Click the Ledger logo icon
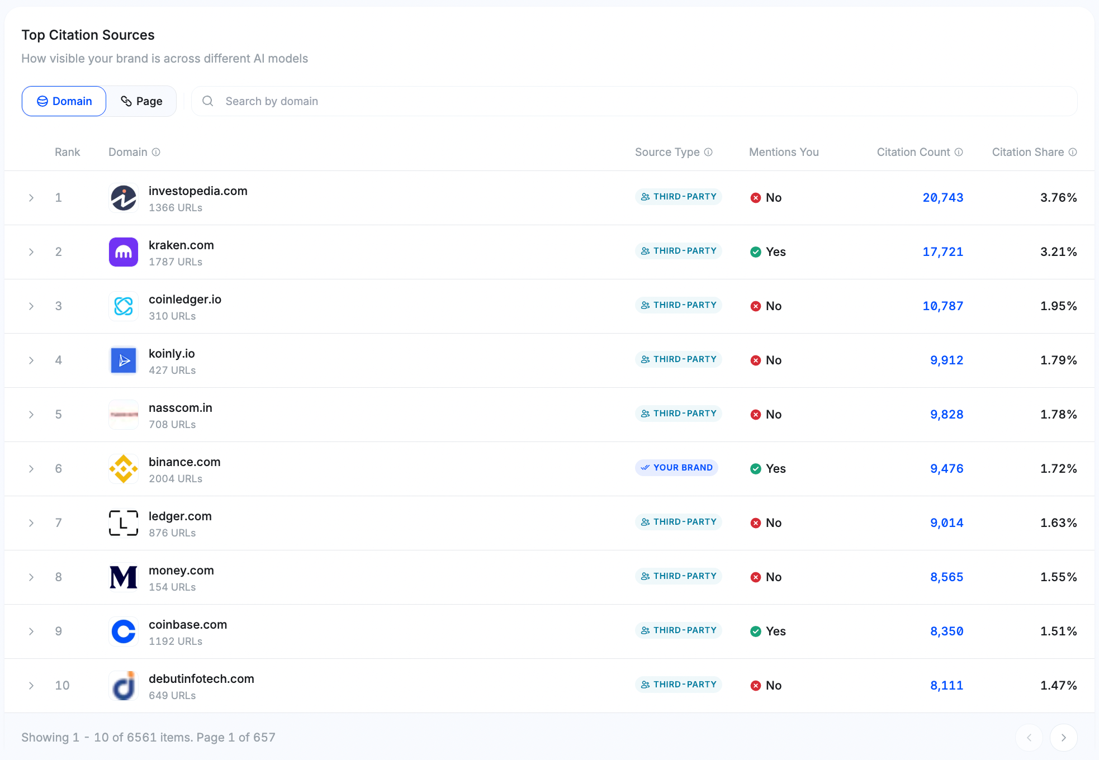This screenshot has width=1099, height=760. (123, 523)
